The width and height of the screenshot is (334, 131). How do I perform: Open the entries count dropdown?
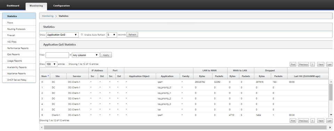tap(51, 64)
